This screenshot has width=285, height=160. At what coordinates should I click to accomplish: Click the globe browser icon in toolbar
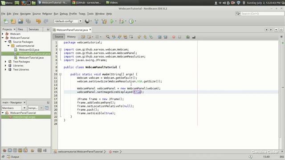click(87, 21)
